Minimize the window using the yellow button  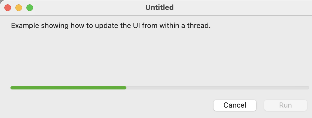click(19, 8)
